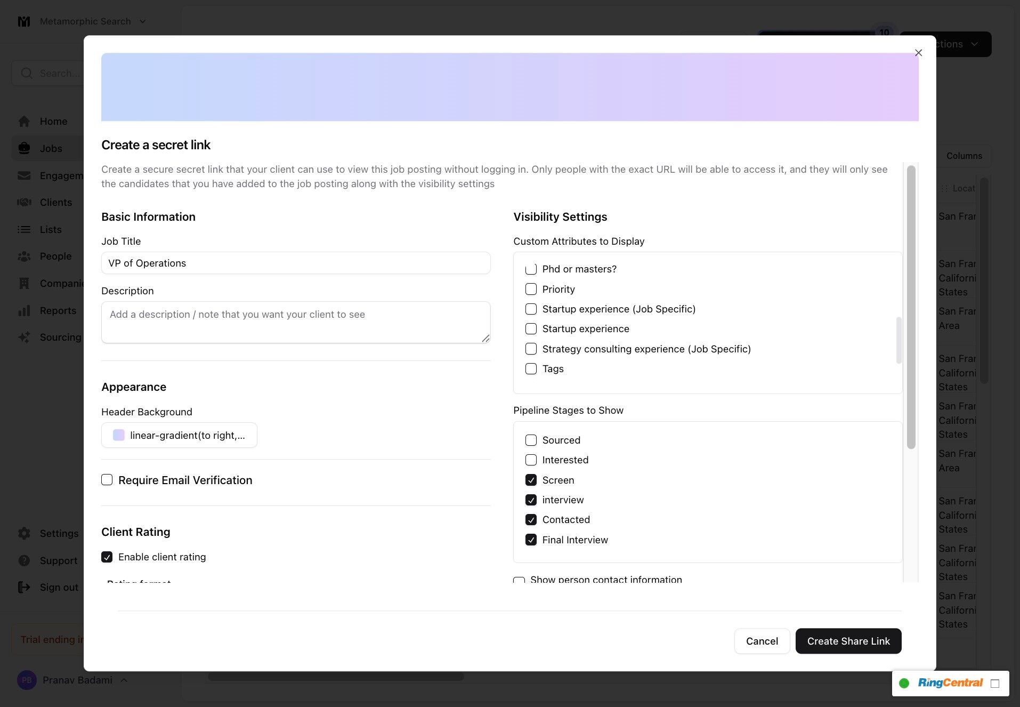1020x707 pixels.
Task: Open the Header Background gradient picker
Action: pyautogui.click(x=179, y=435)
